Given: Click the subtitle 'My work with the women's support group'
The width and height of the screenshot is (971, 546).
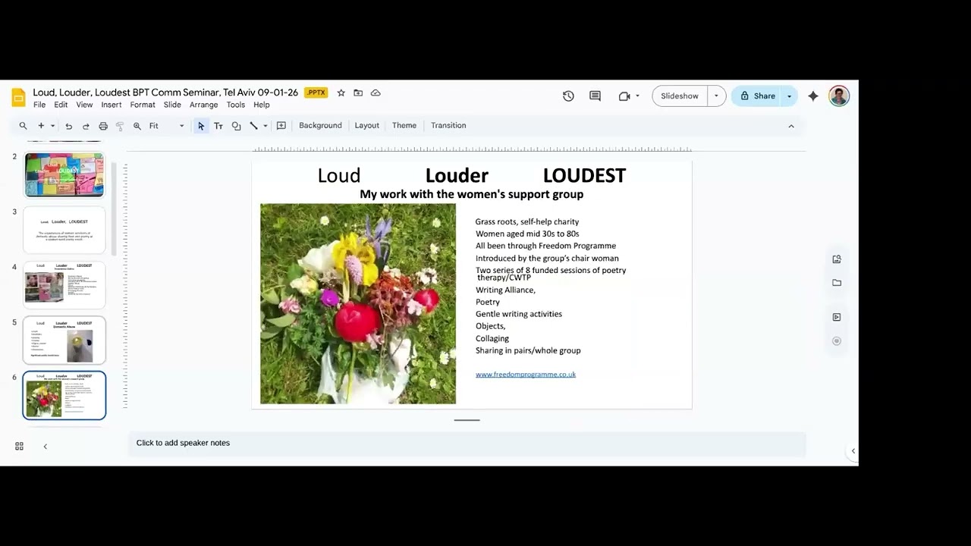Looking at the screenshot, I should pos(471,194).
